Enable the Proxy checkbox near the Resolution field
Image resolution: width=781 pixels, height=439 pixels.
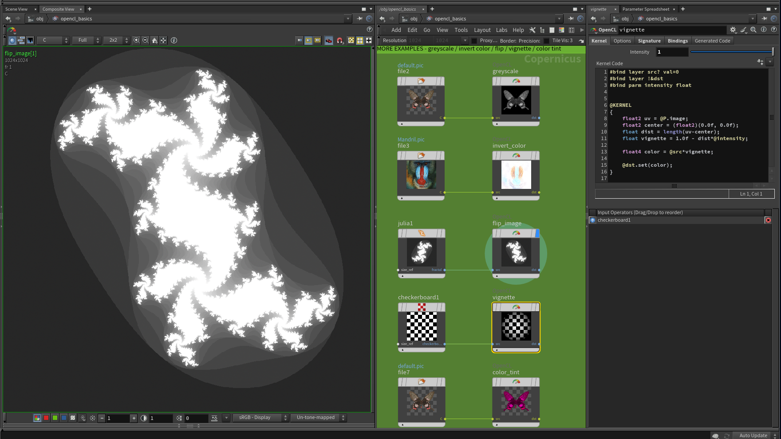[474, 40]
